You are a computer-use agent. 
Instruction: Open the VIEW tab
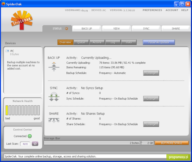pos(116,28)
